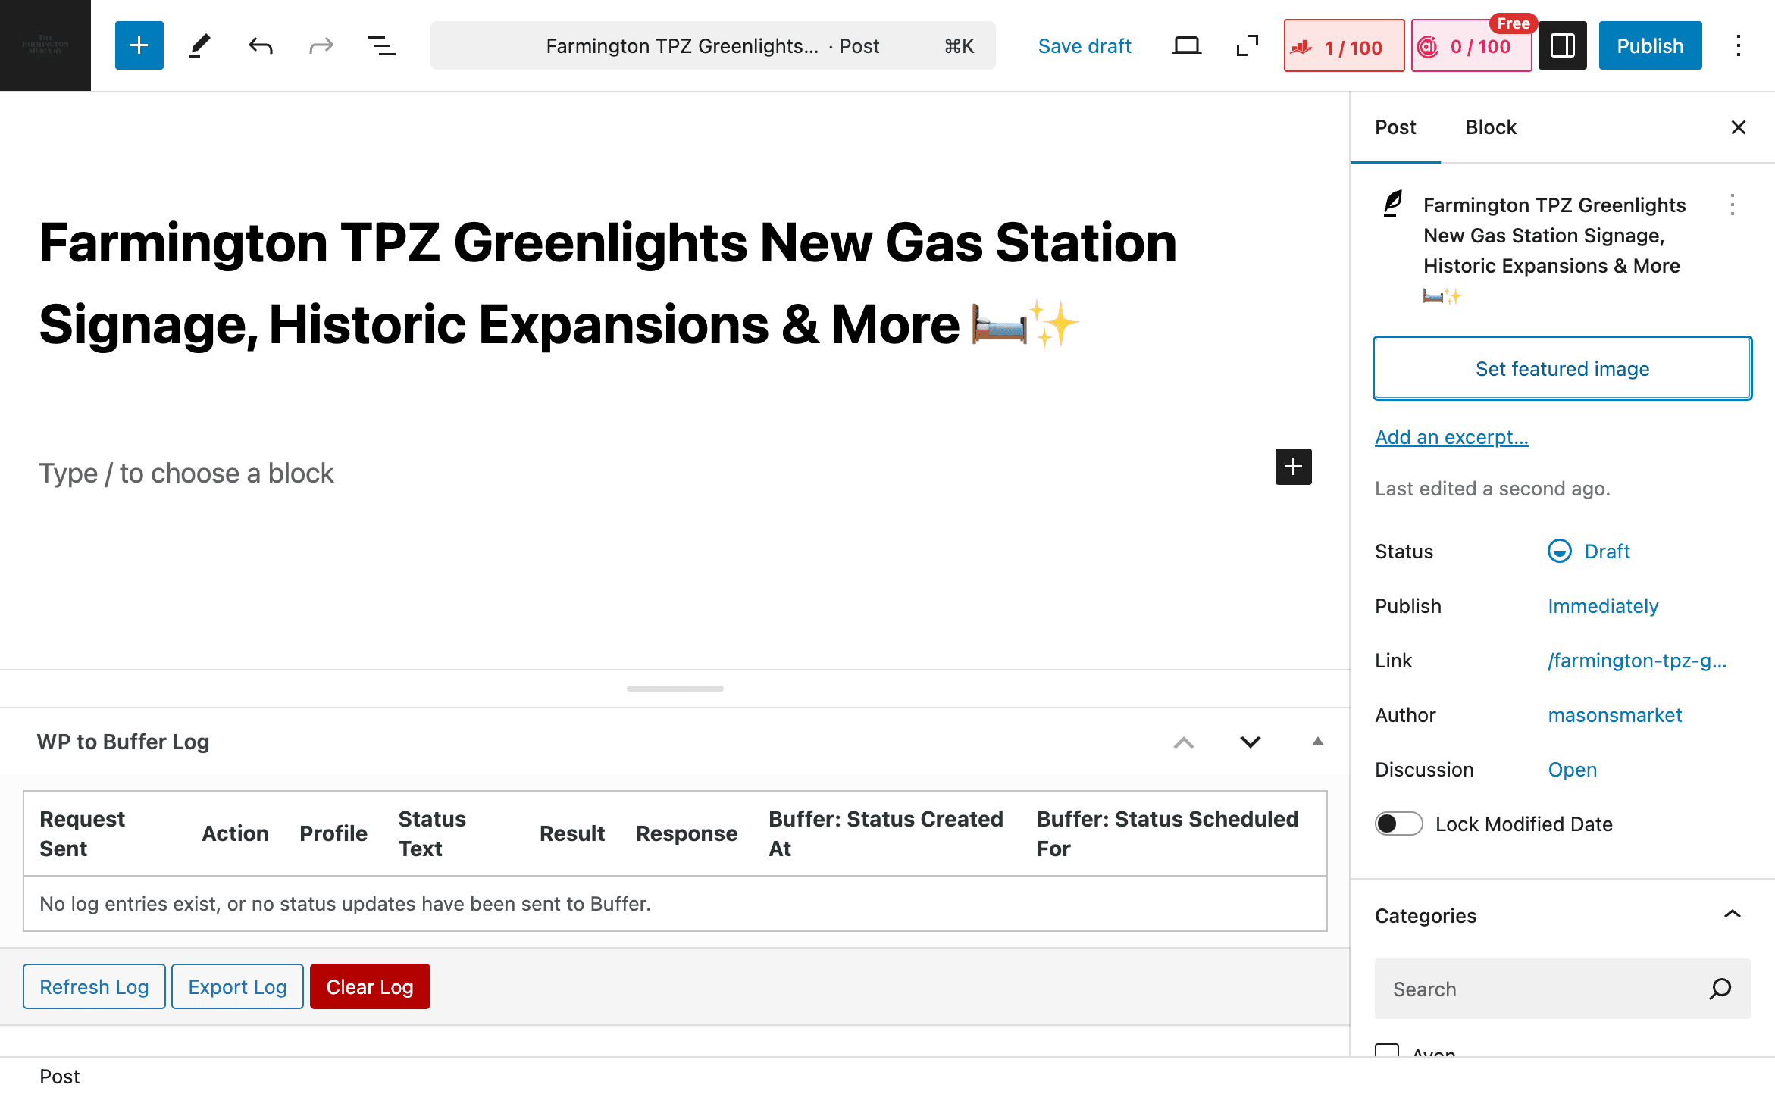Collapse the WP to Buffer Log panel

[1318, 742]
